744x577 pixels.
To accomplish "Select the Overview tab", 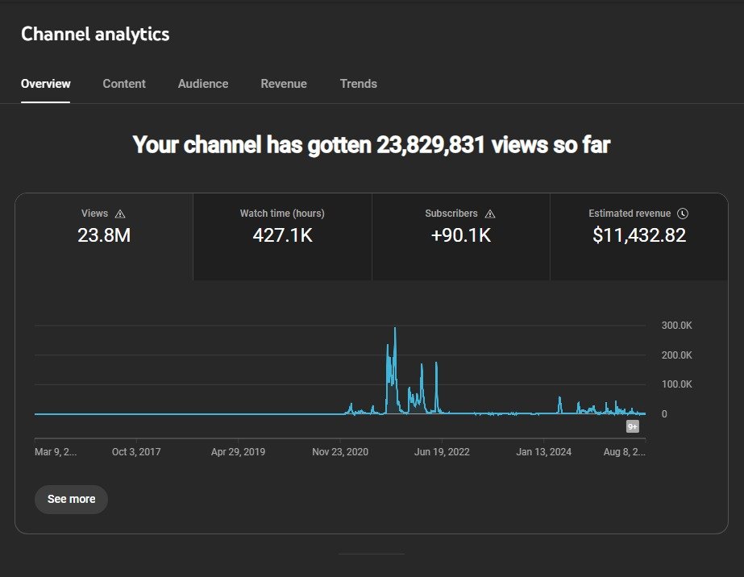I will 46,84.
